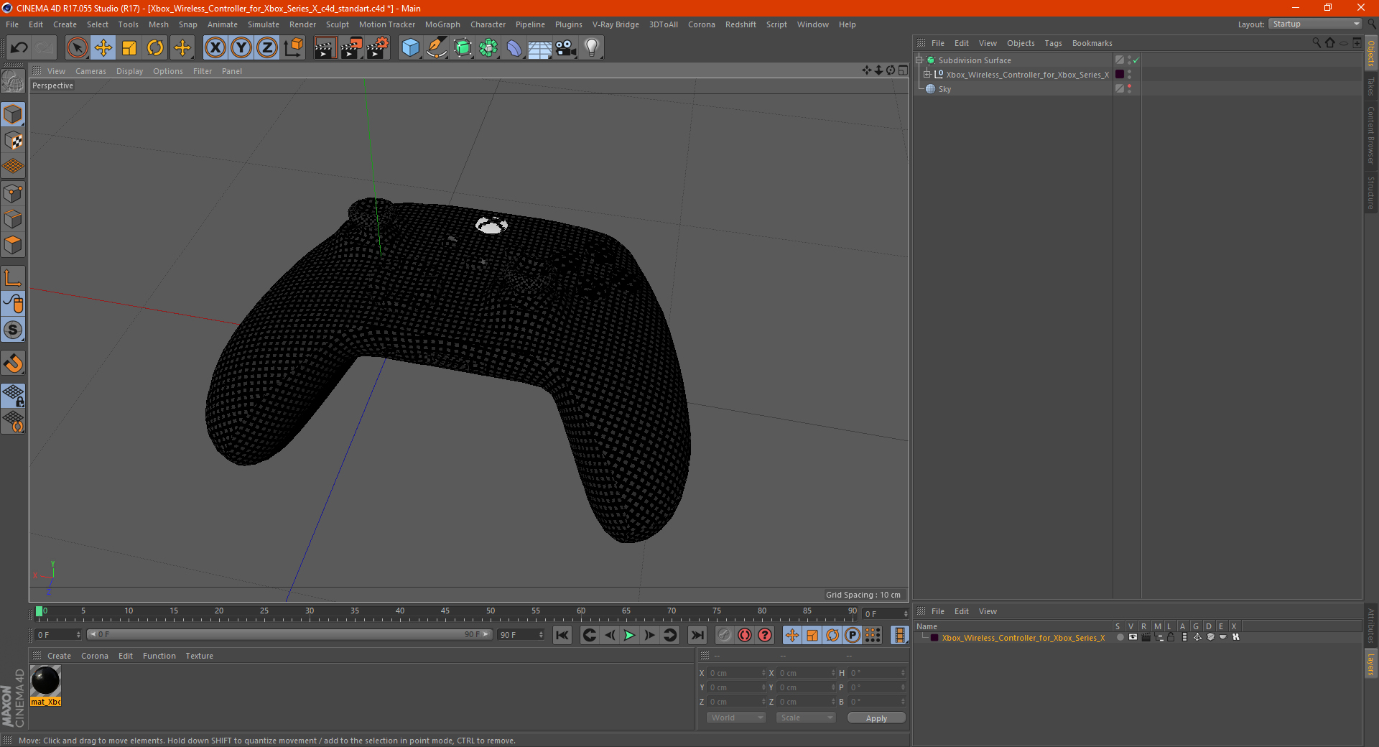Open the World coordinate dropdown
The width and height of the screenshot is (1379, 747).
736,718
